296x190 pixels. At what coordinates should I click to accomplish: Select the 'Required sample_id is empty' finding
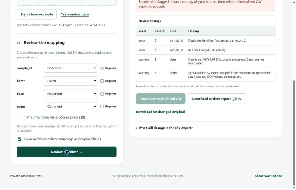[207, 50]
